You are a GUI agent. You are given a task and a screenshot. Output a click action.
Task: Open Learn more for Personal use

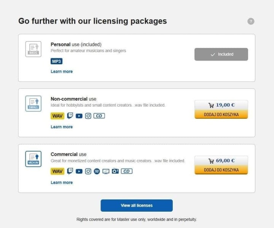(x=62, y=72)
